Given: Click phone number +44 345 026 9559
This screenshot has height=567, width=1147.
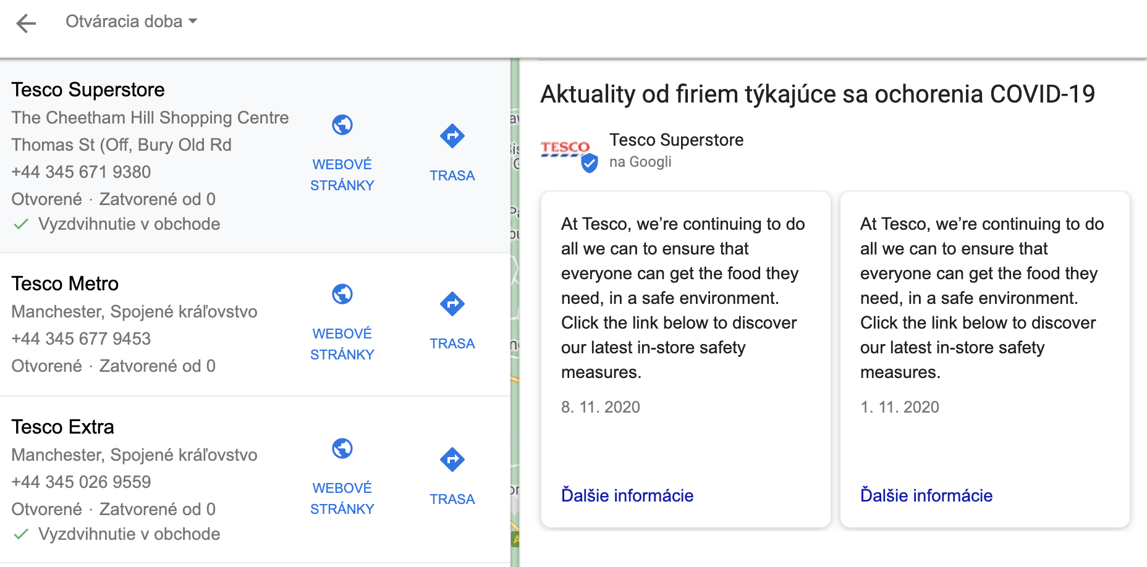Looking at the screenshot, I should click(x=81, y=482).
